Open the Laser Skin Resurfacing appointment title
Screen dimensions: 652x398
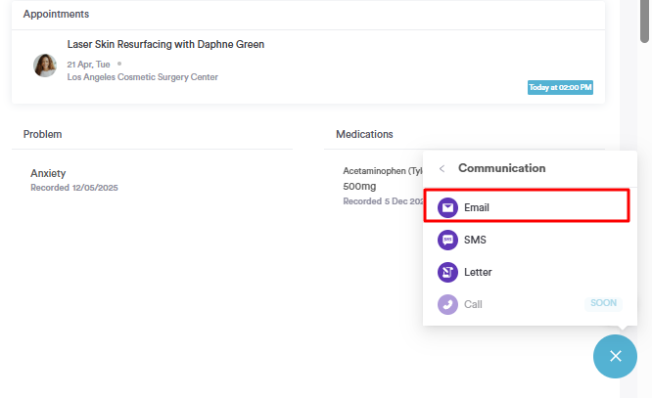[x=165, y=44]
